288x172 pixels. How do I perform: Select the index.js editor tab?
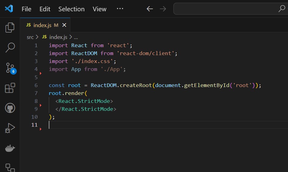click(x=42, y=25)
